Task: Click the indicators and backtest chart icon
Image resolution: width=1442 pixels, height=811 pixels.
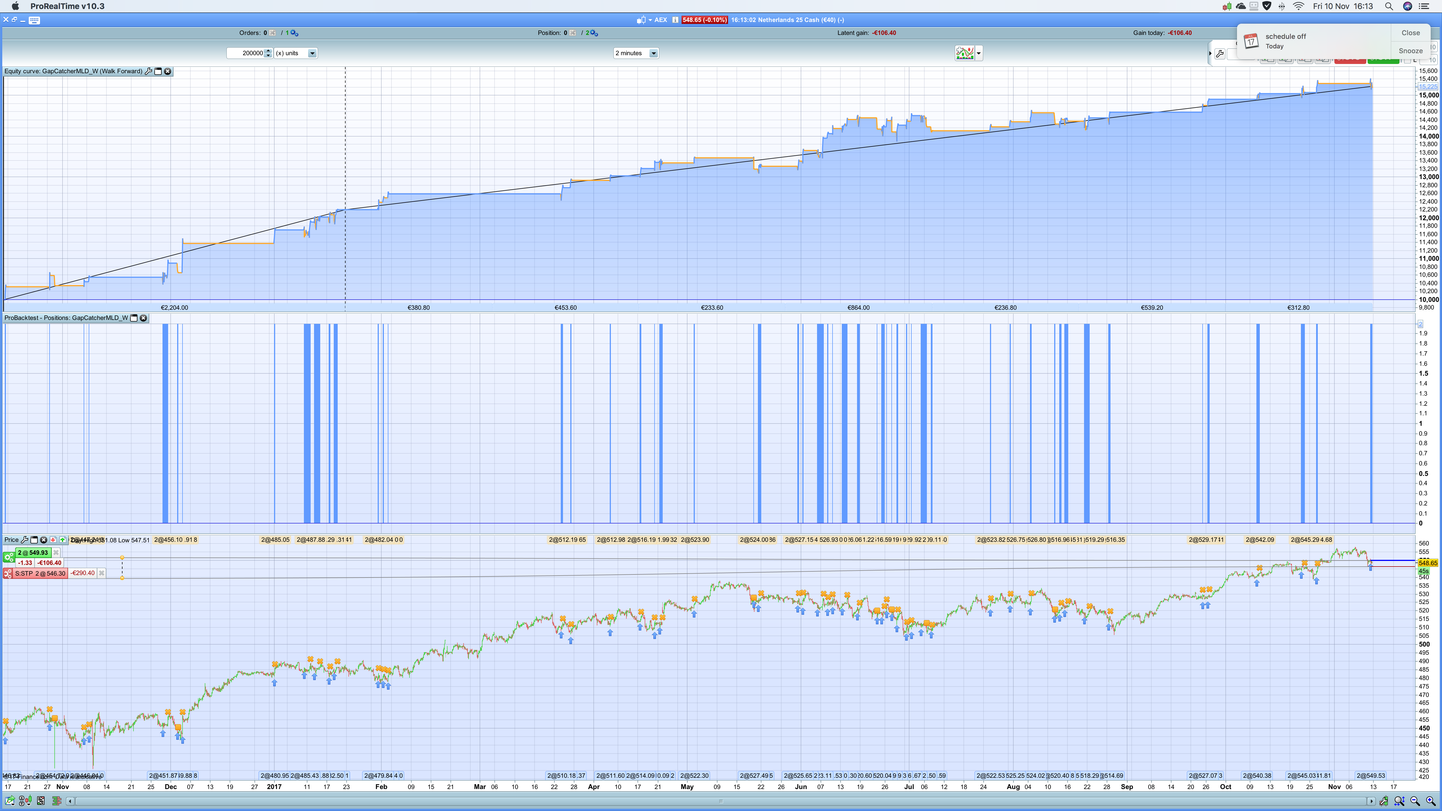Action: (x=965, y=53)
